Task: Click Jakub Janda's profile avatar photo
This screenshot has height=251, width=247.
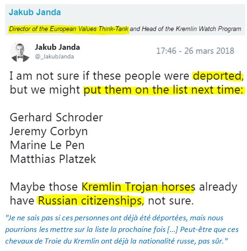Action: coord(20,53)
